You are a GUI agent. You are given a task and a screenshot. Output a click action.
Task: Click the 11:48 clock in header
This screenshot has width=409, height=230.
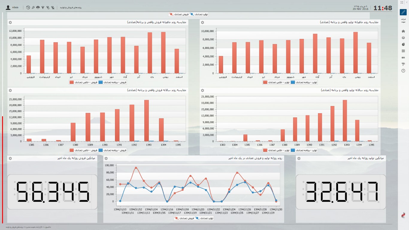pos(383,8)
